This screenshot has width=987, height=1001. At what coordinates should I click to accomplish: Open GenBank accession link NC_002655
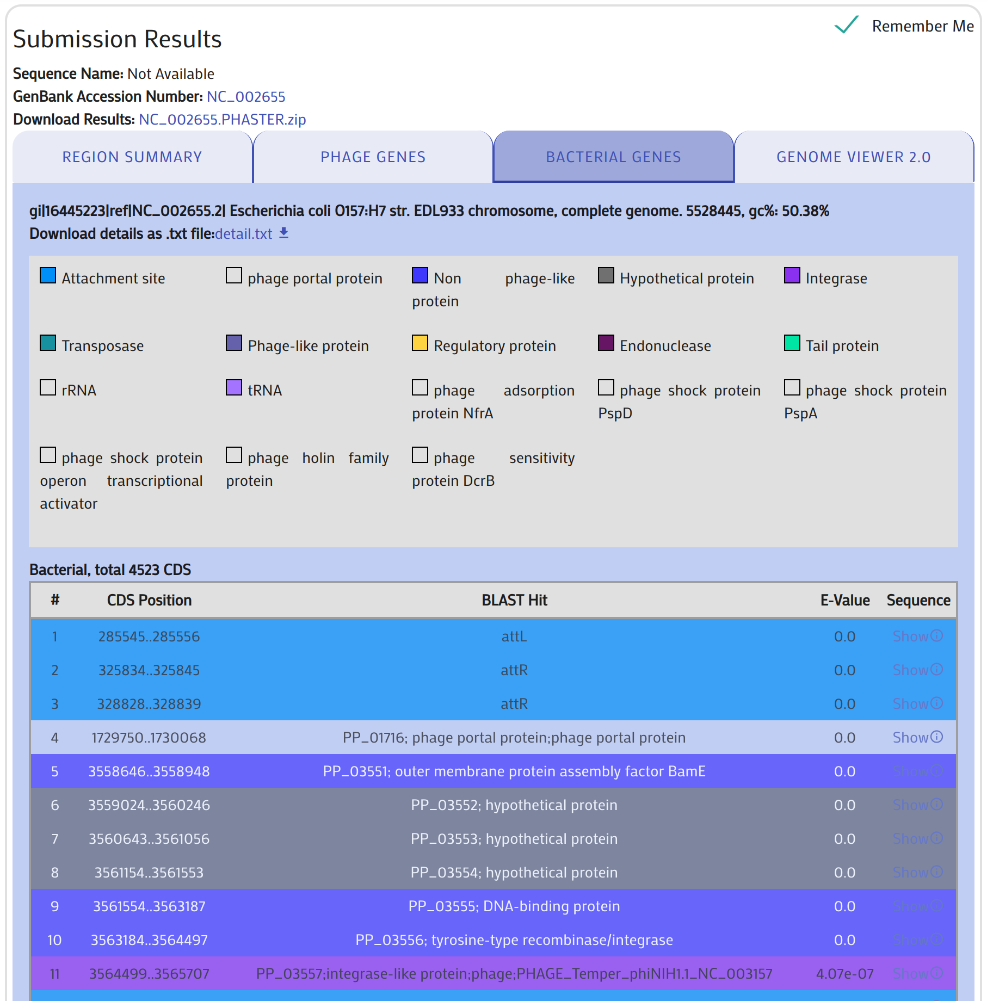pyautogui.click(x=246, y=97)
